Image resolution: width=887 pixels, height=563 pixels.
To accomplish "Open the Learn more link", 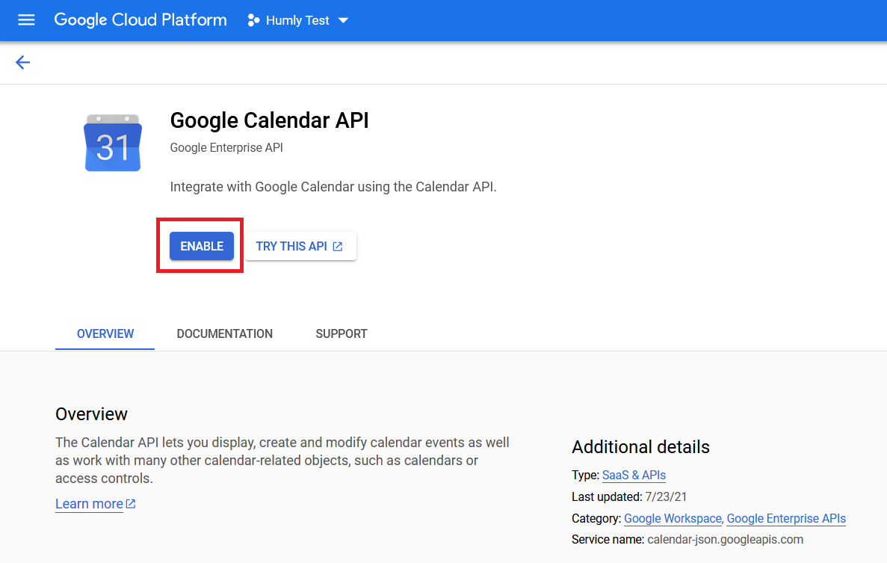I will (89, 502).
